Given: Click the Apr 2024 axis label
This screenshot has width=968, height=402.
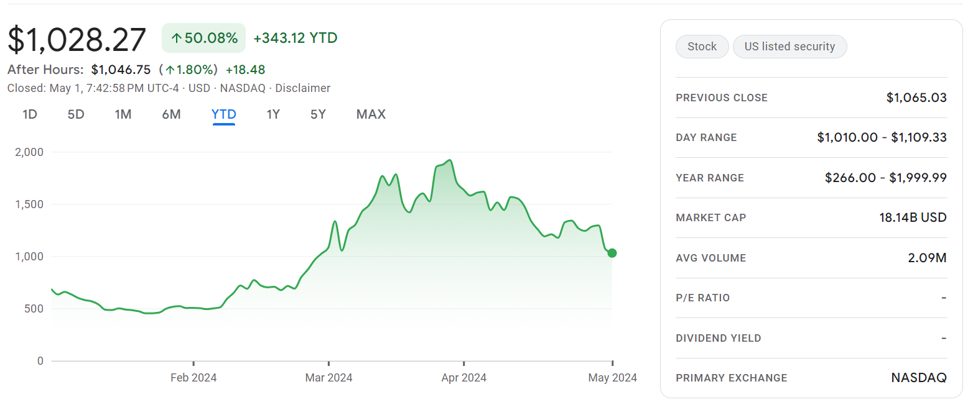Looking at the screenshot, I should tap(463, 377).
